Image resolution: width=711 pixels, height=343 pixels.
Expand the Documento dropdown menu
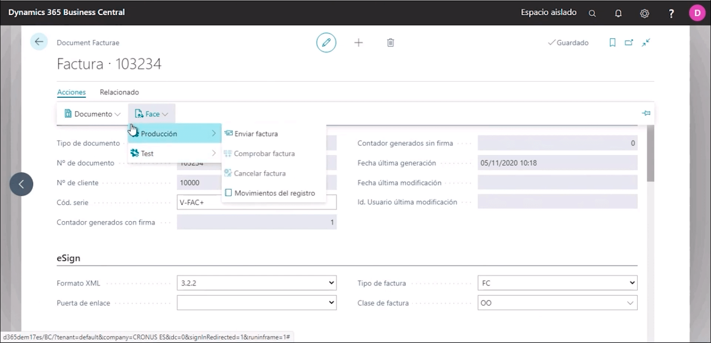[x=93, y=114]
